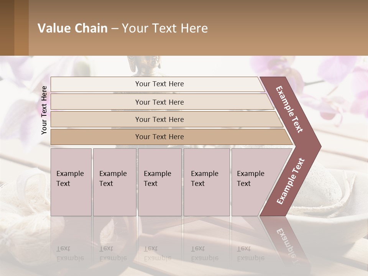368x276 pixels.
Task: Click the fourth darkest 'Your Text Here' bar
Action: point(172,137)
